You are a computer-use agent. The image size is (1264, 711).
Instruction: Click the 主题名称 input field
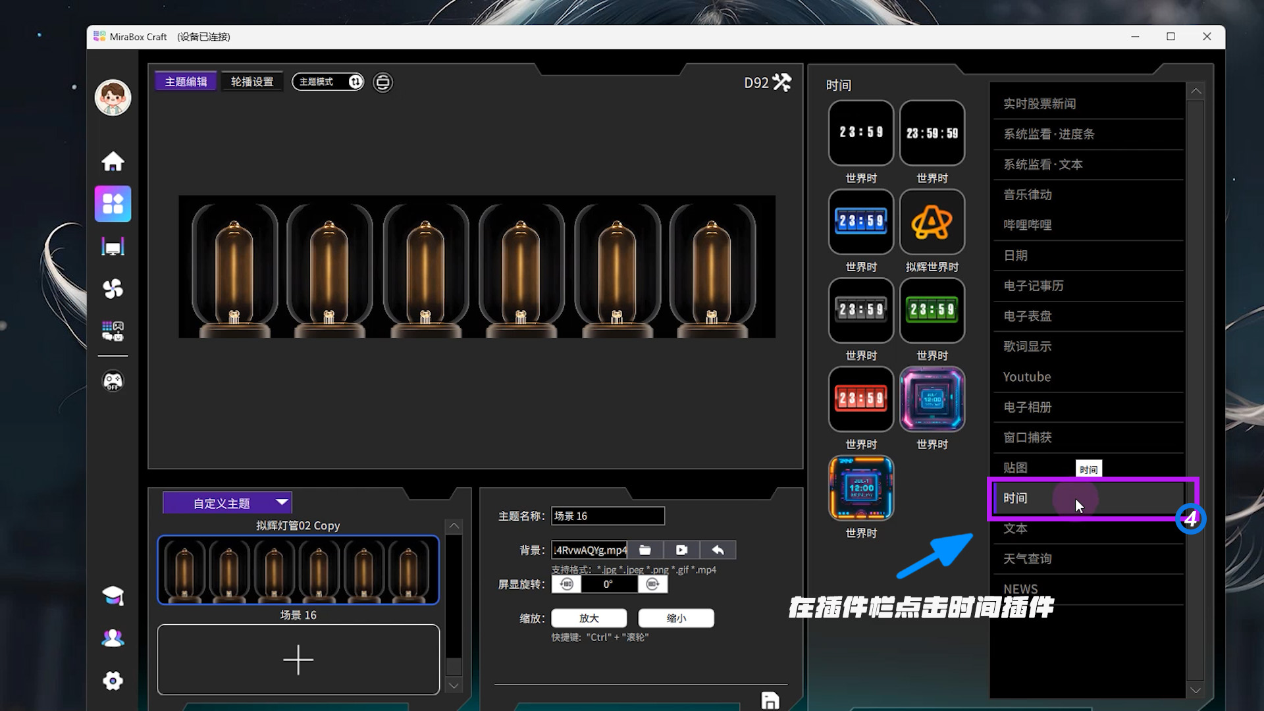point(608,516)
